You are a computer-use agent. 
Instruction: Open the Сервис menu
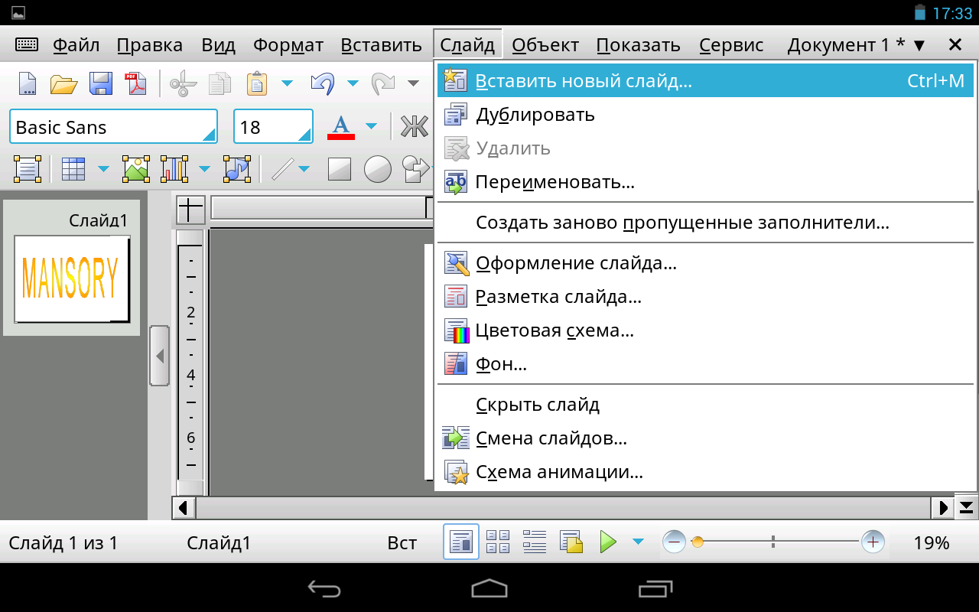[731, 45]
